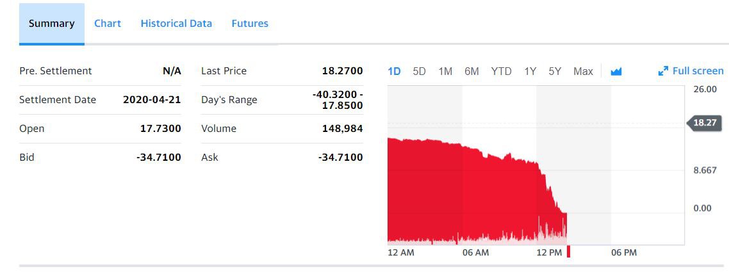Go to the Historical Data tab
Image resolution: width=729 pixels, height=278 pixels.
click(x=176, y=24)
